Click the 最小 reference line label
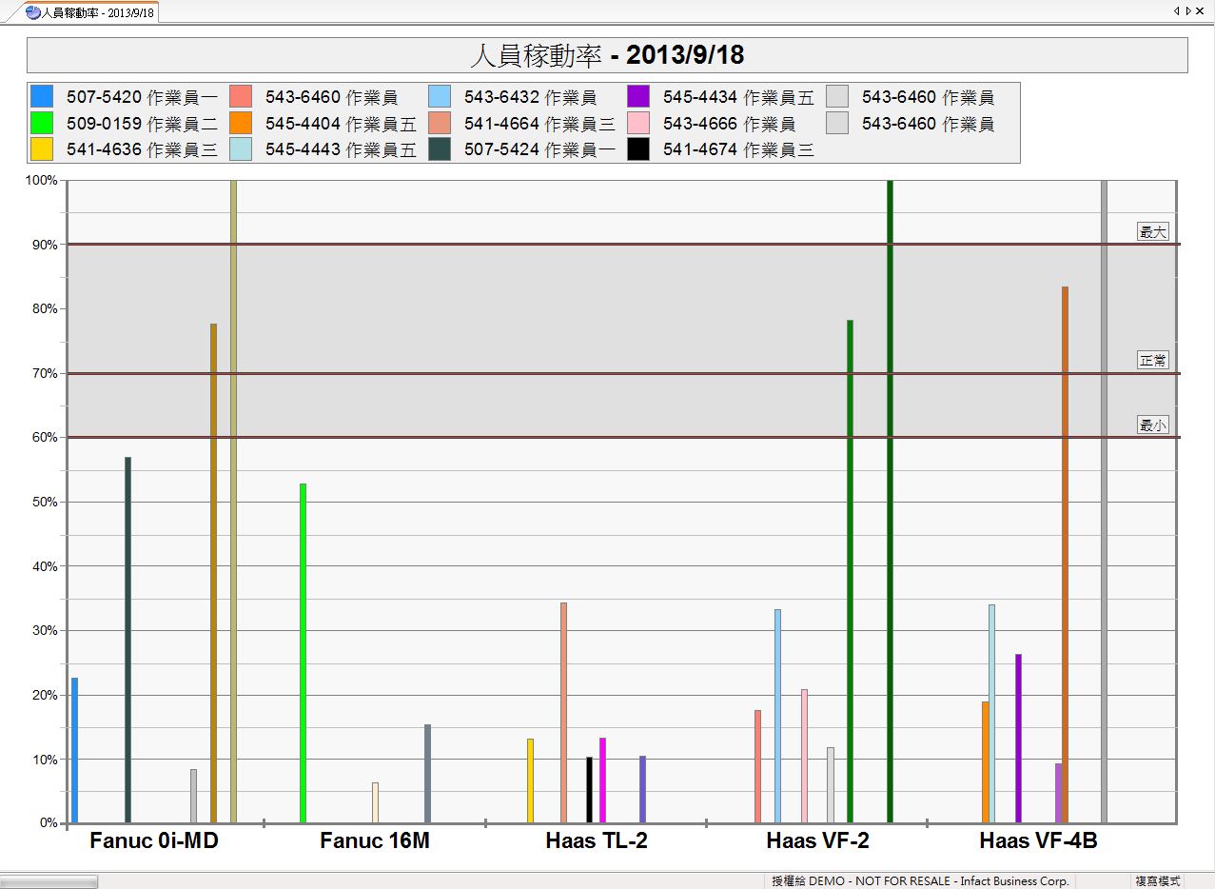 [1152, 425]
